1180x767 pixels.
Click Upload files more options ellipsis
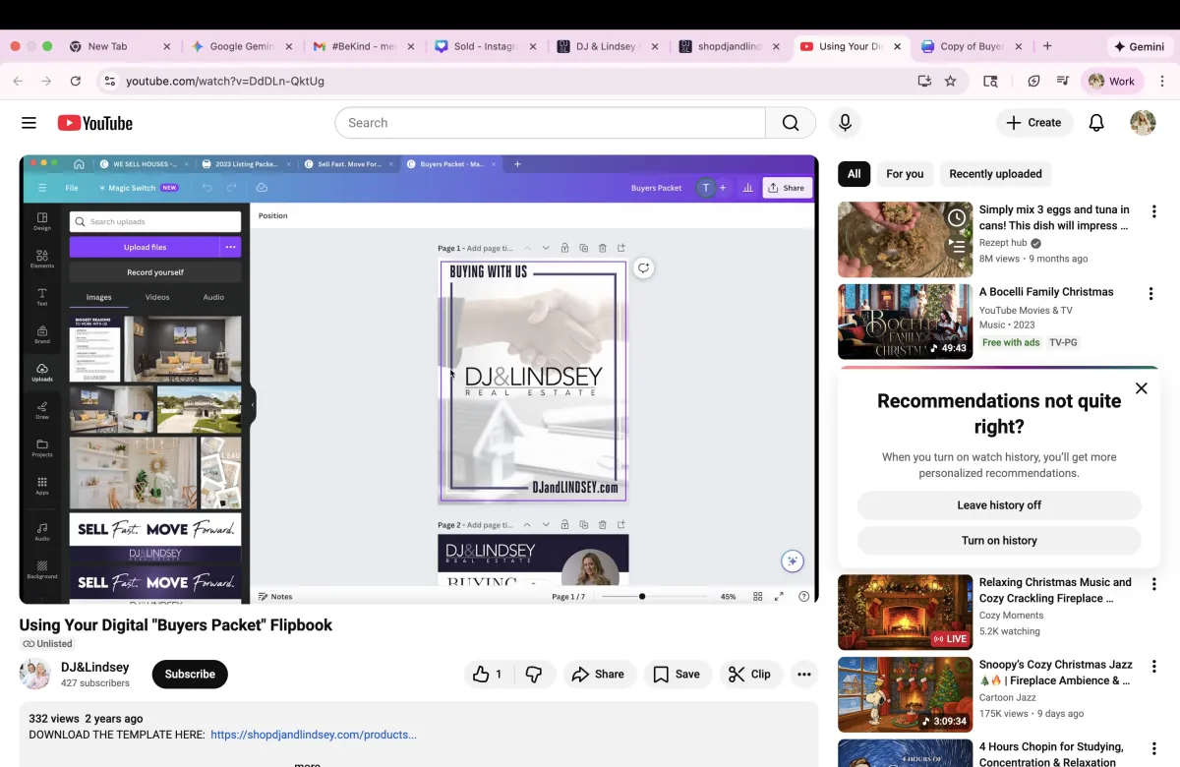[230, 247]
